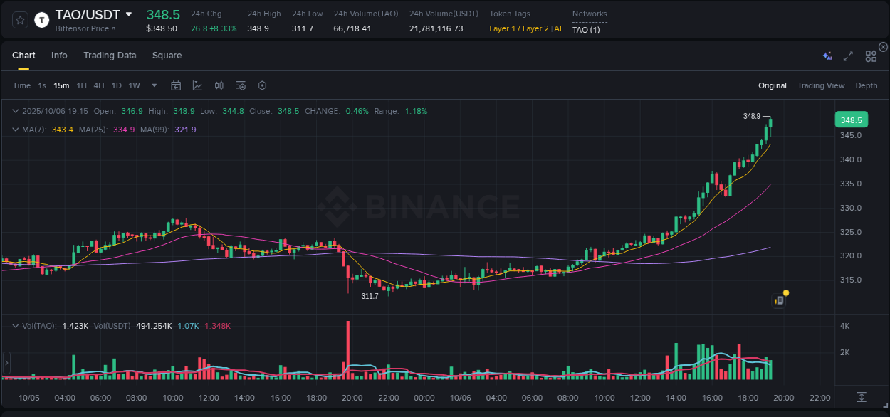This screenshot has width=890, height=417.
Task: Click the AI assistant sparkle icon
Action: coord(825,55)
